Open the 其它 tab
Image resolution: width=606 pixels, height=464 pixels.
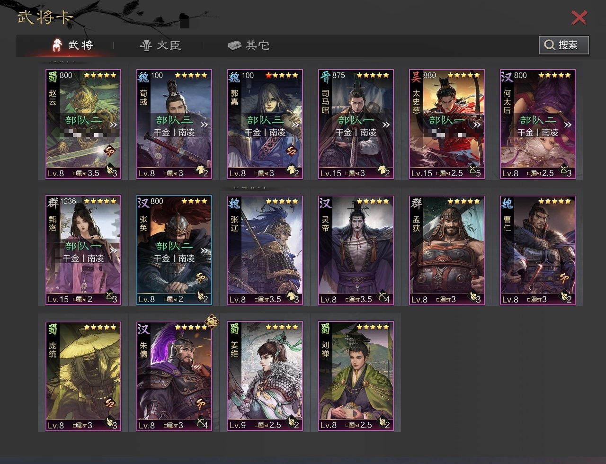coord(249,45)
